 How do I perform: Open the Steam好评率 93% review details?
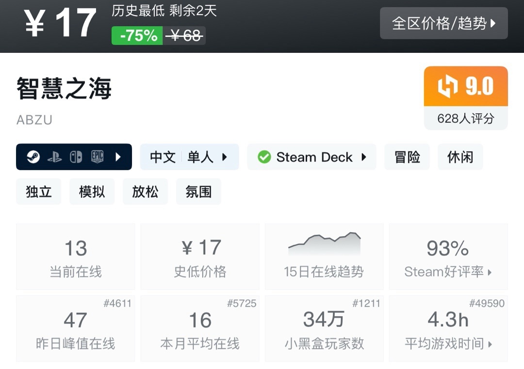[x=448, y=257]
